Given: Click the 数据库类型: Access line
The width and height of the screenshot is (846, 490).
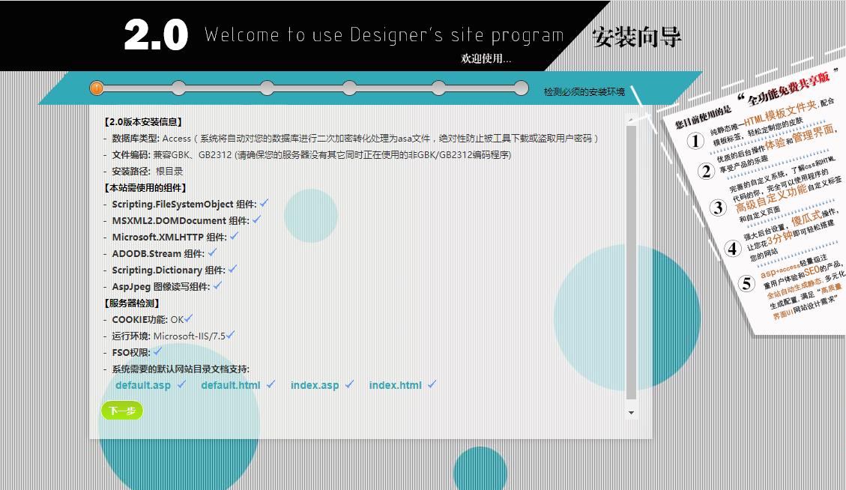Looking at the screenshot, I should pyautogui.click(x=351, y=139).
